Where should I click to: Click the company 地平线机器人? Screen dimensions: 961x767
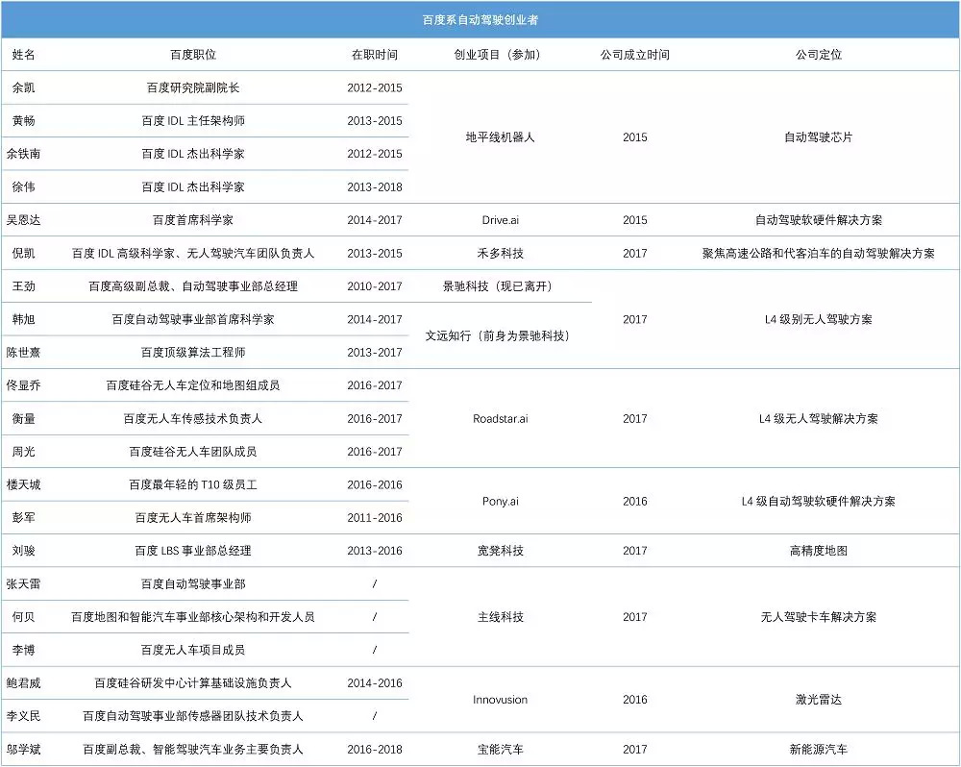(500, 137)
